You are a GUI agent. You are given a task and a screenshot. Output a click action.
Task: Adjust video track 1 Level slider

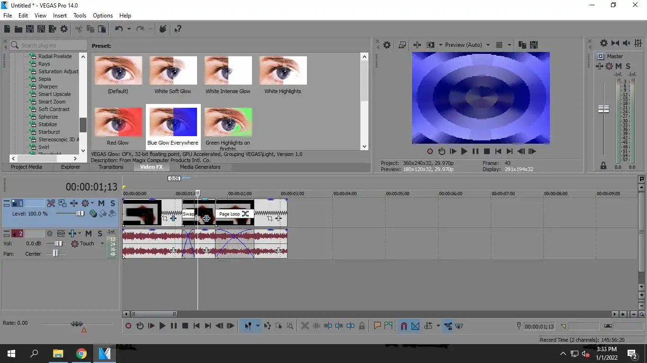pyautogui.click(x=80, y=214)
